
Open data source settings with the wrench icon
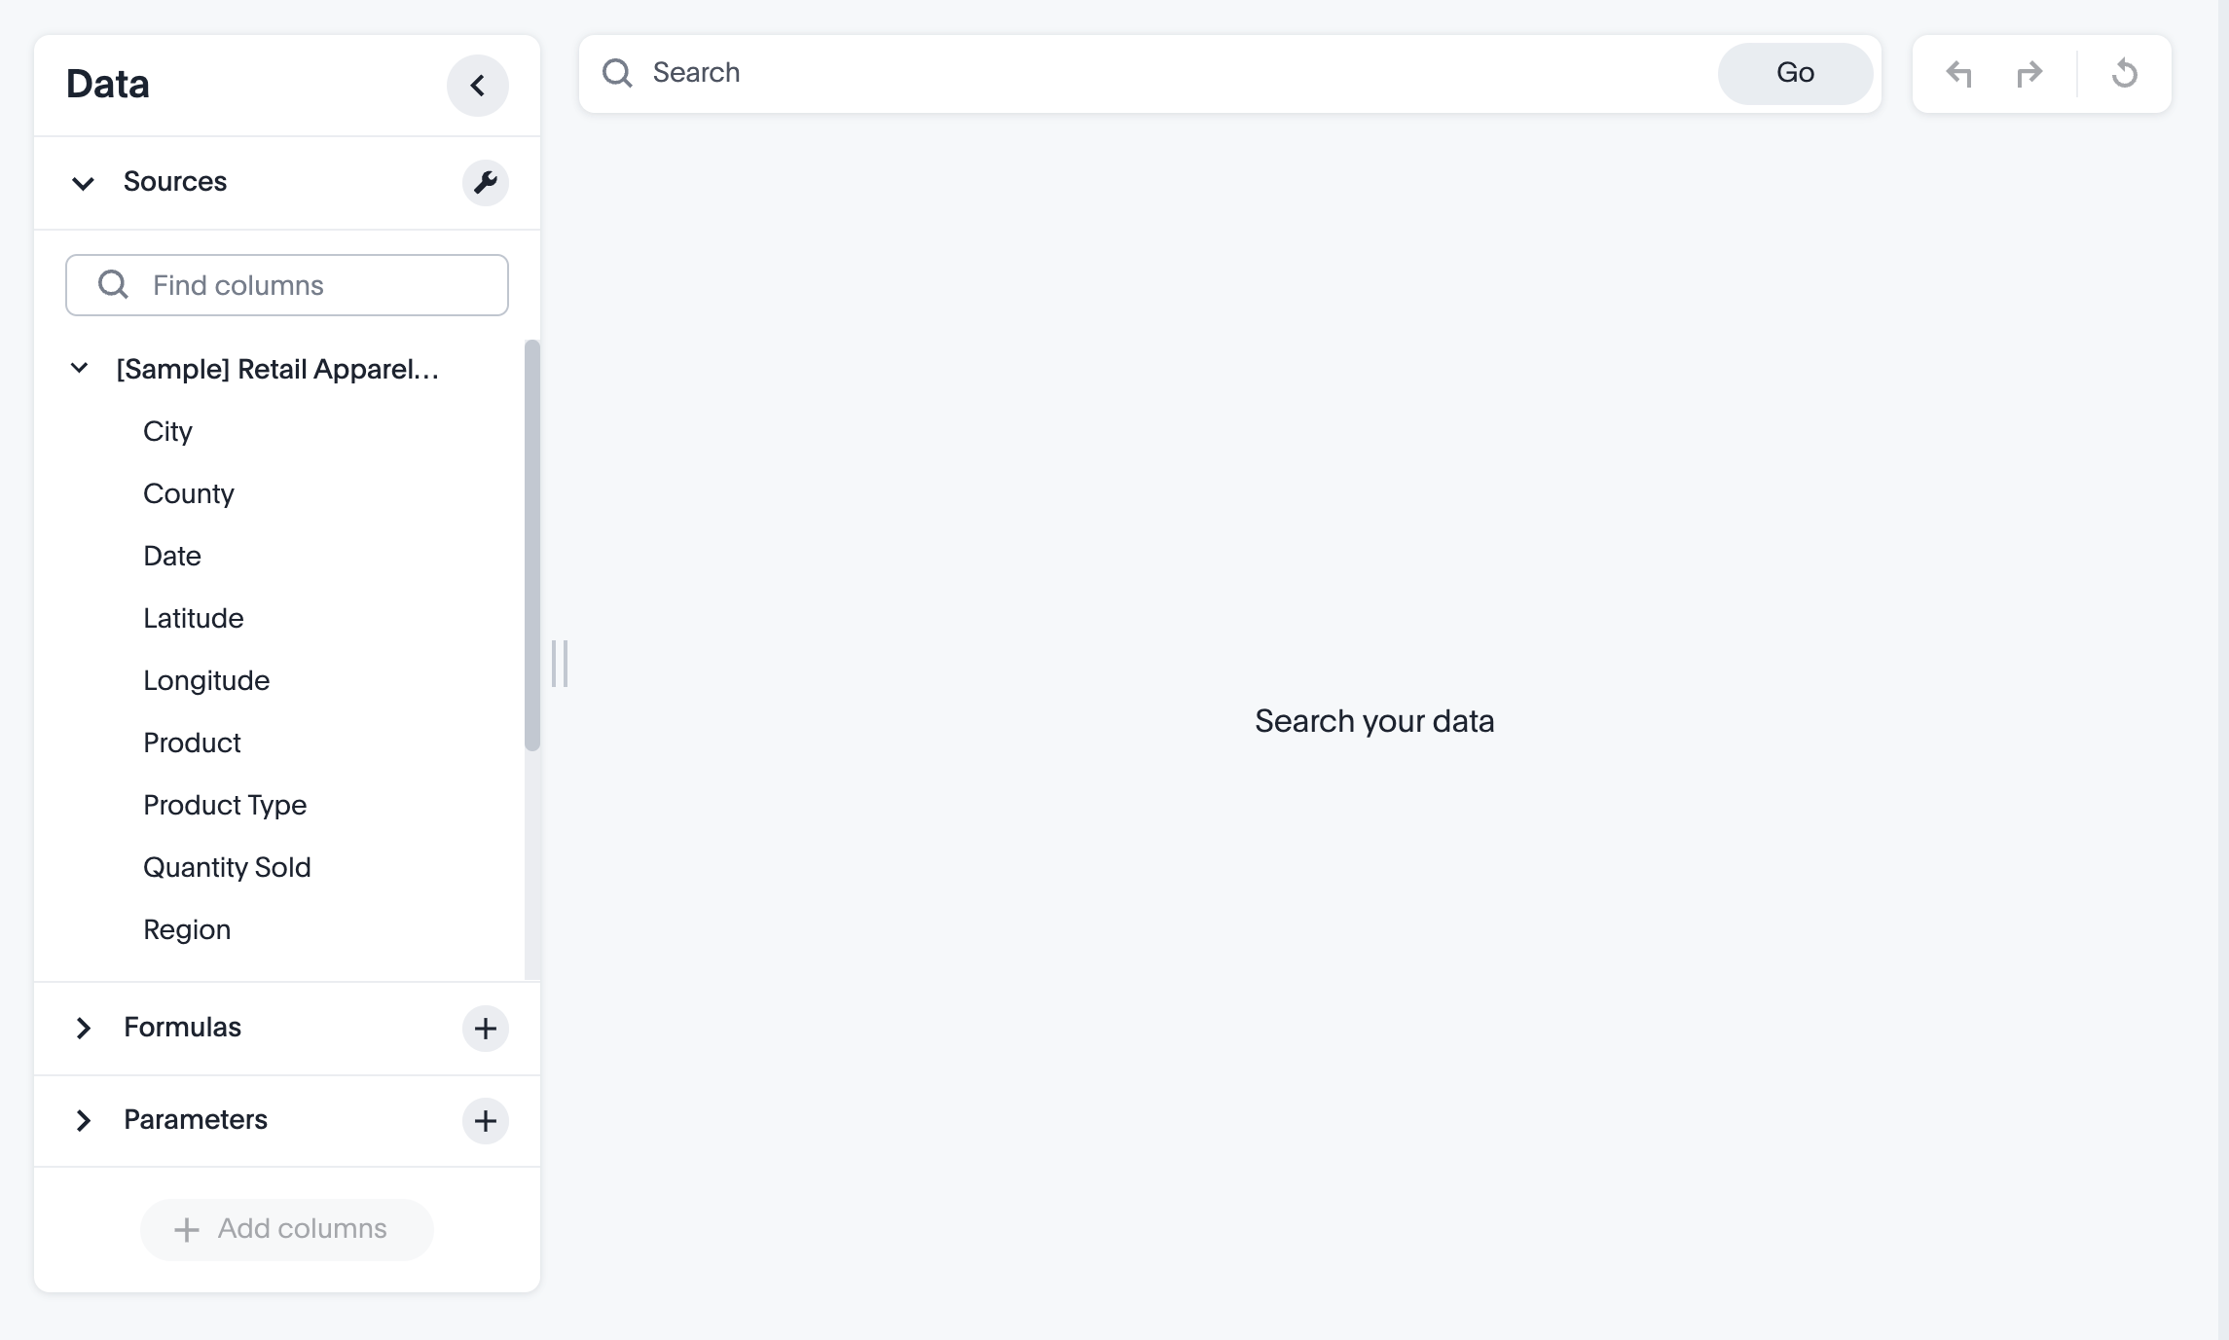(486, 183)
